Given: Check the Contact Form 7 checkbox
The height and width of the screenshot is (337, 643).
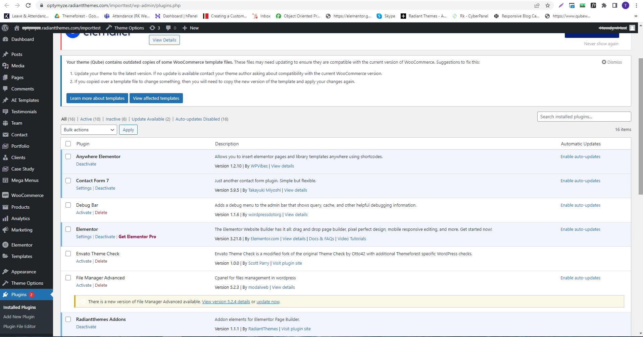Looking at the screenshot, I should [x=68, y=181].
